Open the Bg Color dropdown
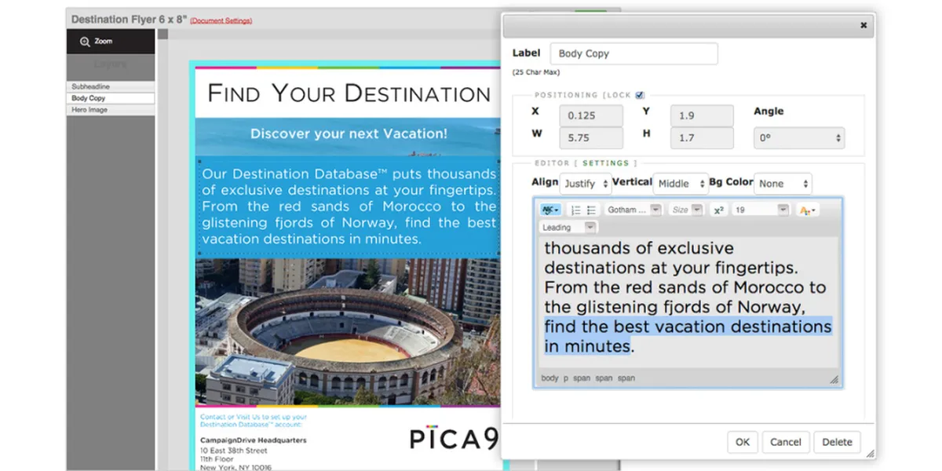Viewport: 942px width, 471px height. (783, 184)
